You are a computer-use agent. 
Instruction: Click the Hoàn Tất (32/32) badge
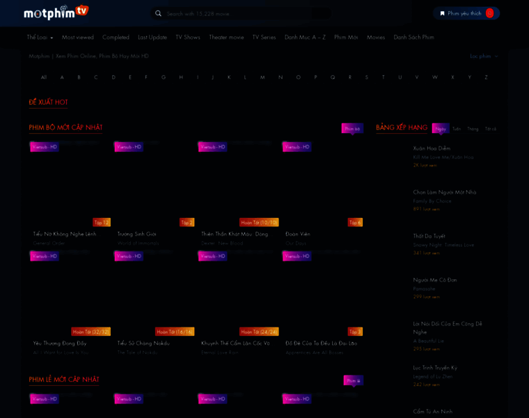(91, 332)
